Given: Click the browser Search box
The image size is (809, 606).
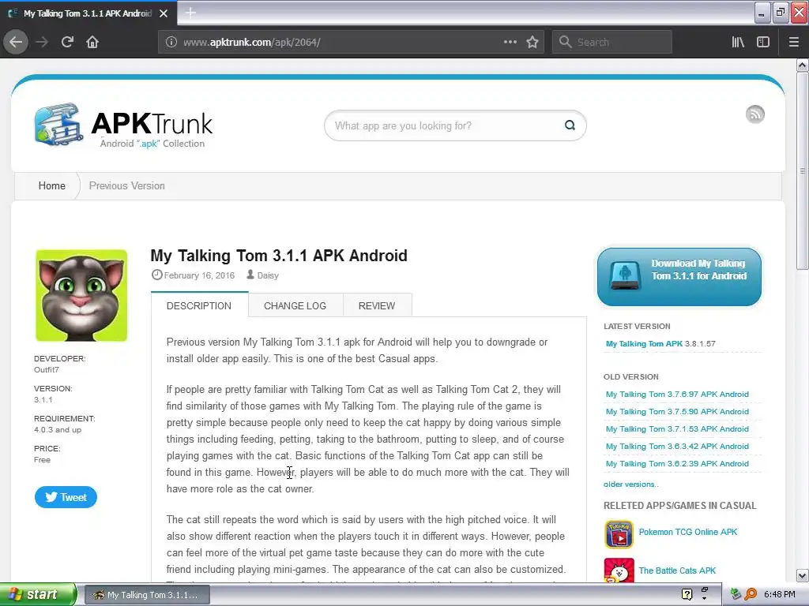Looking at the screenshot, I should coord(612,42).
